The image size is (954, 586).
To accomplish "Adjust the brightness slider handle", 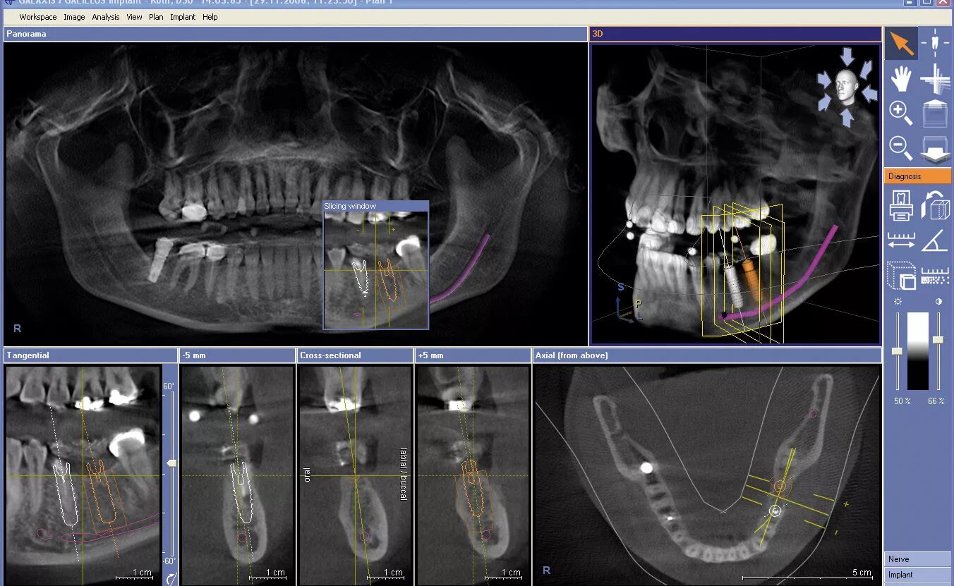I will pos(898,350).
